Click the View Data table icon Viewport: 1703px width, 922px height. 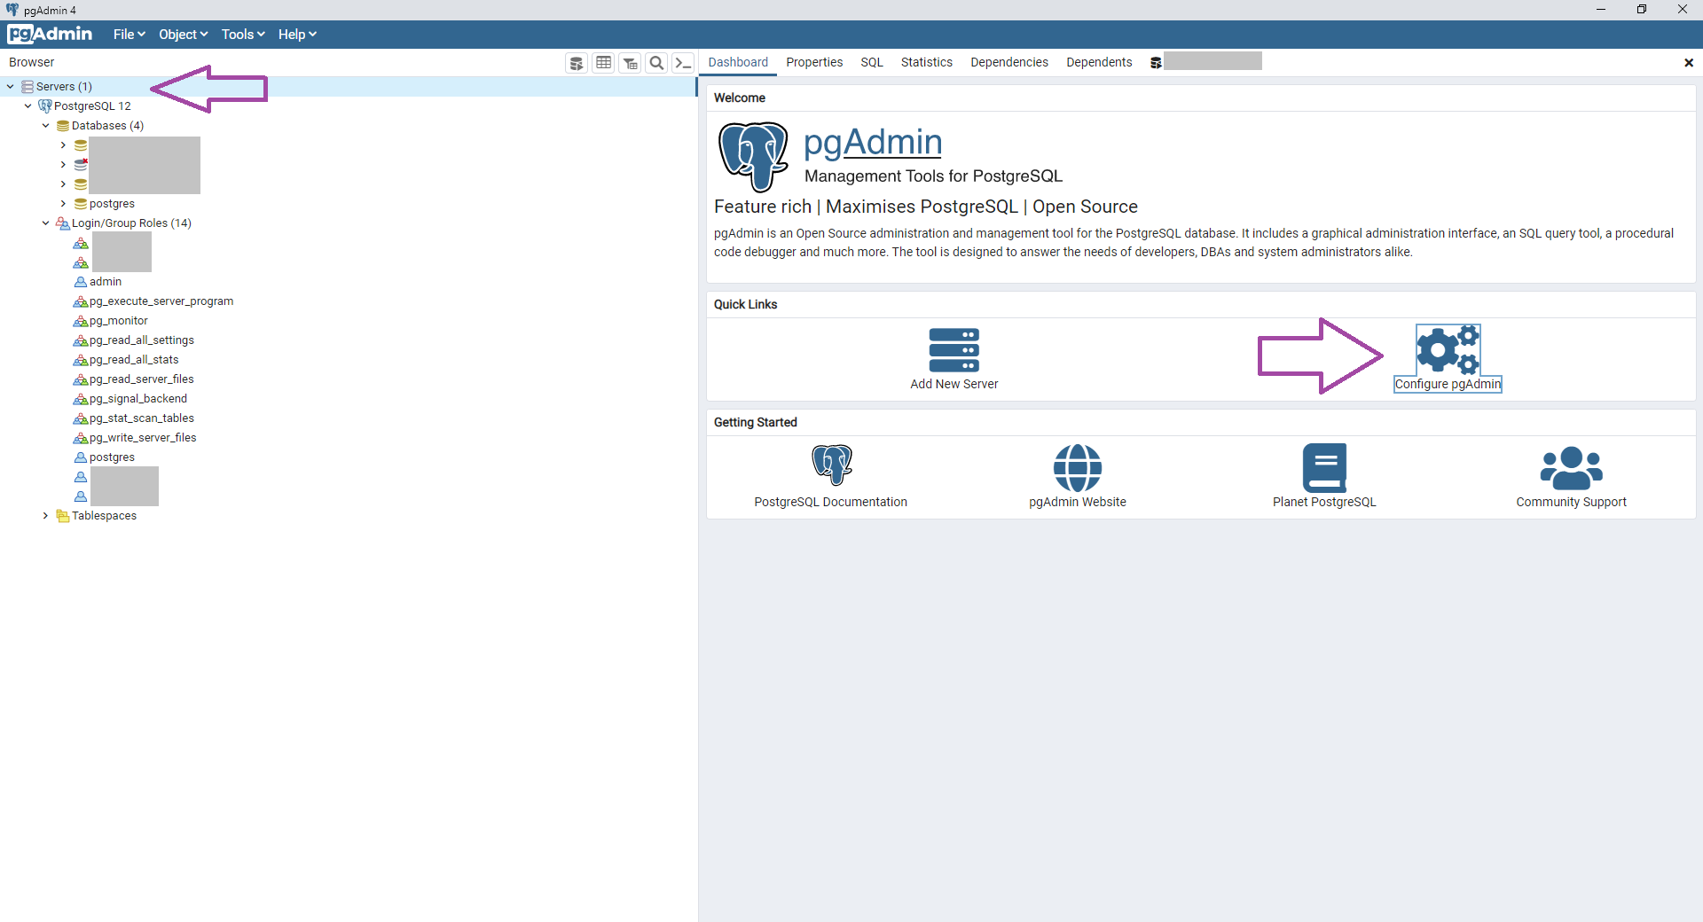click(603, 63)
